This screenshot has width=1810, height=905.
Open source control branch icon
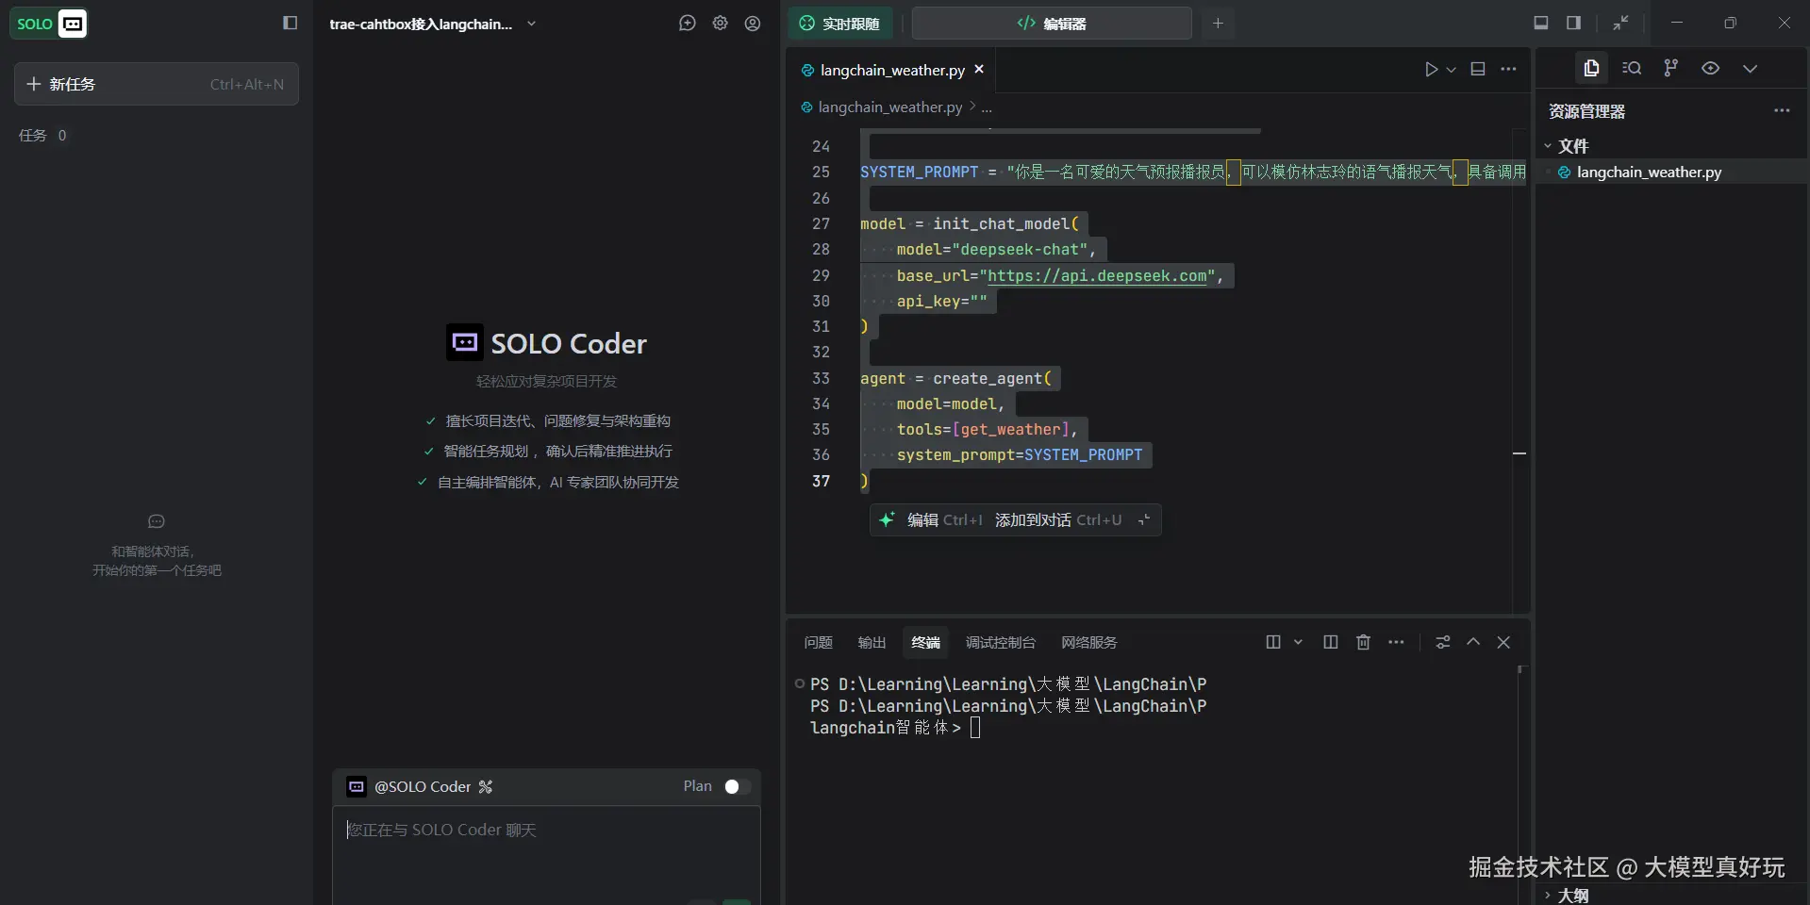tap(1670, 68)
